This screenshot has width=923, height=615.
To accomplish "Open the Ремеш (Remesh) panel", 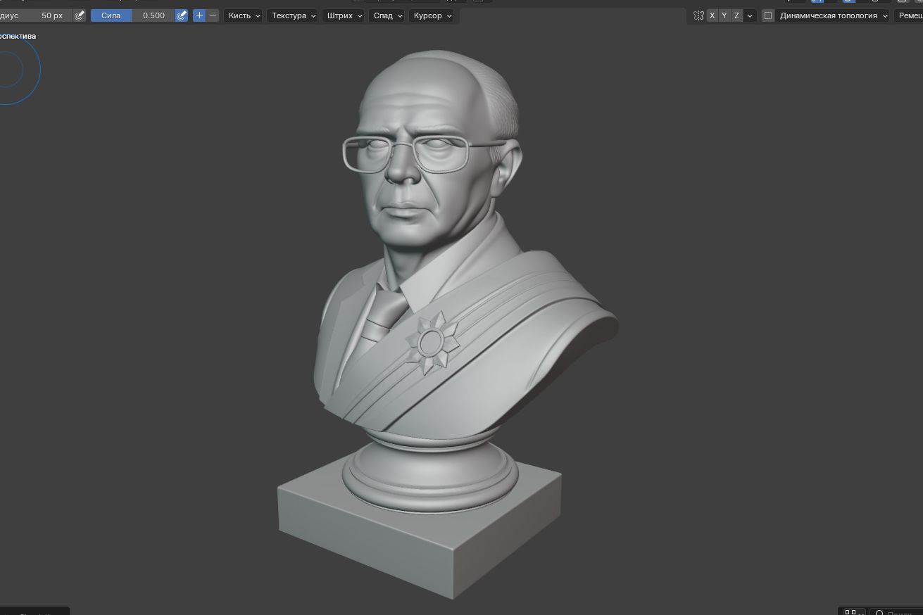I will [x=908, y=15].
